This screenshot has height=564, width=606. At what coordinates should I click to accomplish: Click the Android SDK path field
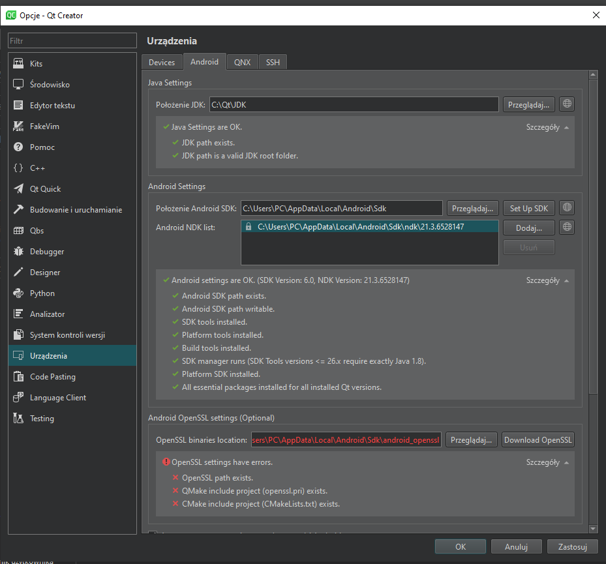click(x=342, y=208)
